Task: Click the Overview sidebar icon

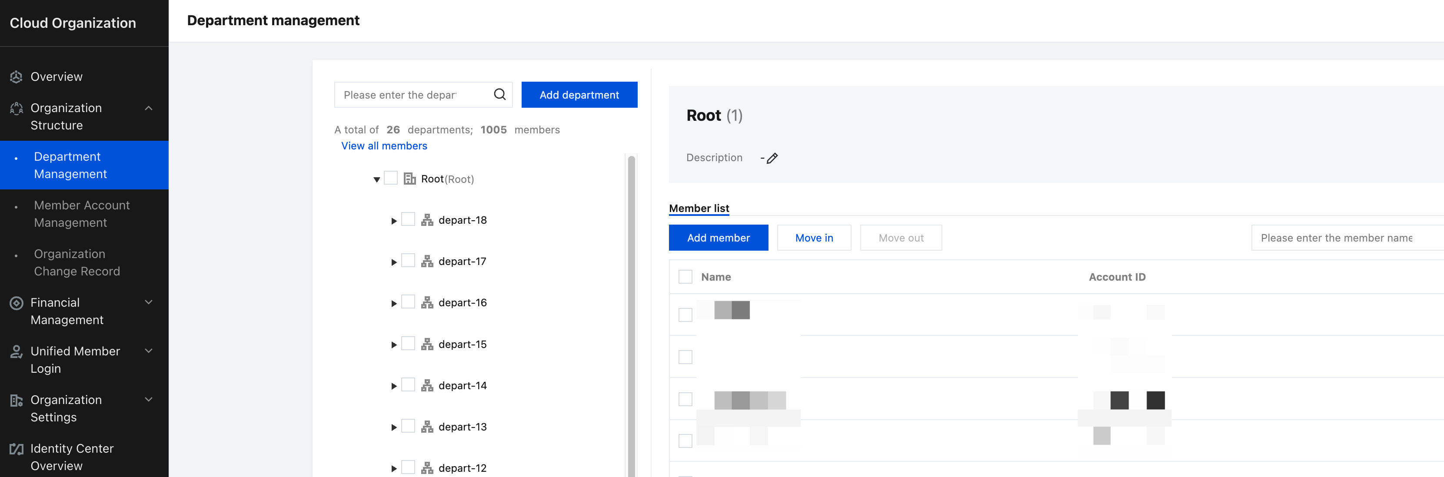Action: coord(16,77)
